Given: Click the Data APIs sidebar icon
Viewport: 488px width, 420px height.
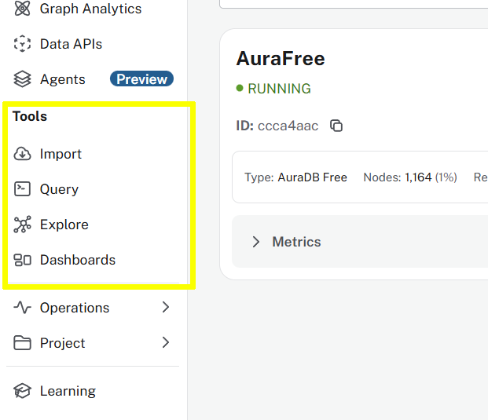Looking at the screenshot, I should click(23, 44).
